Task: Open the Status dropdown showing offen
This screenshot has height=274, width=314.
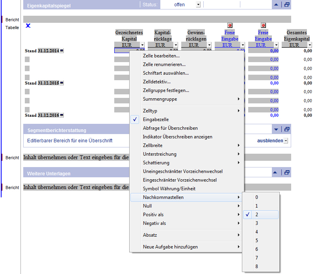Action: 198,5
